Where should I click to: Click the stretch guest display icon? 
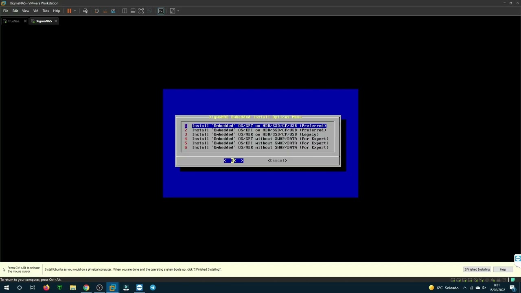[x=172, y=11]
